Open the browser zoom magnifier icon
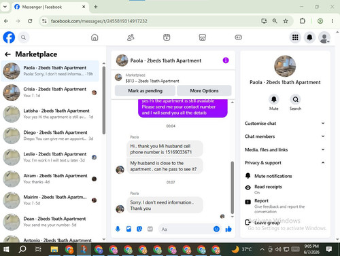 point(275,21)
